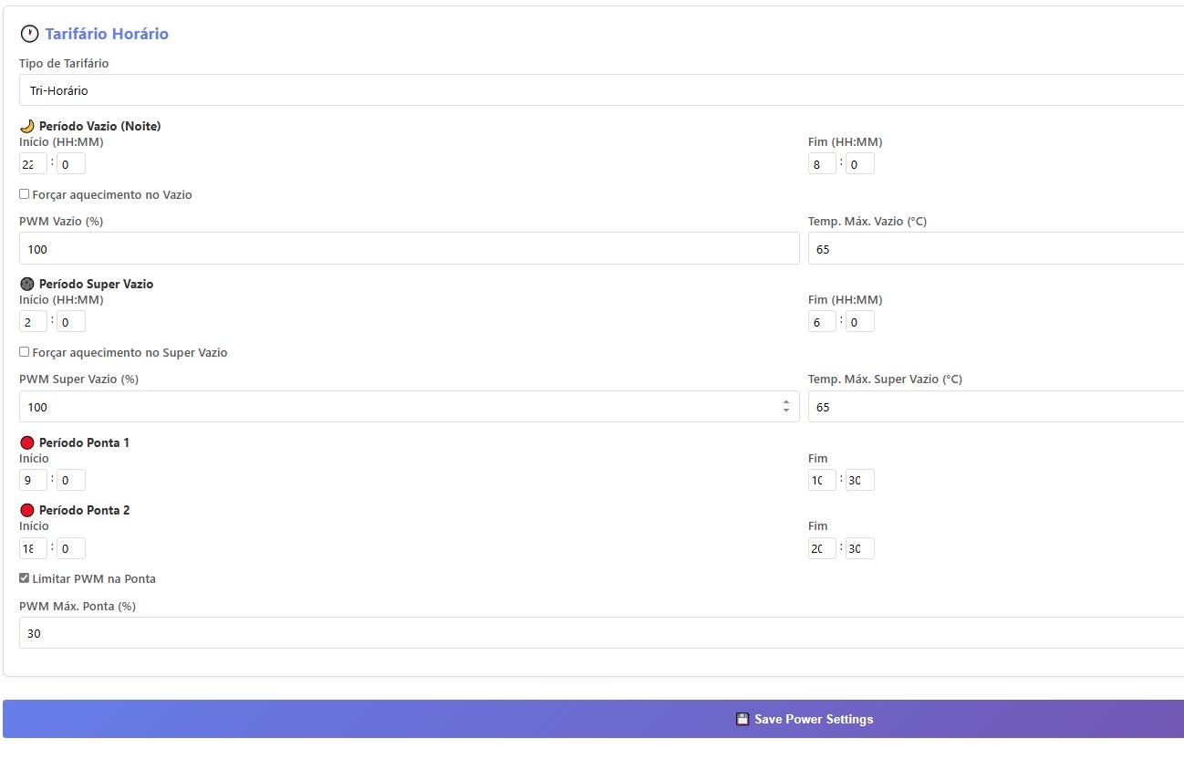
Task: Enable Forçar aquecimento no Vazio checkbox
Action: coord(25,194)
